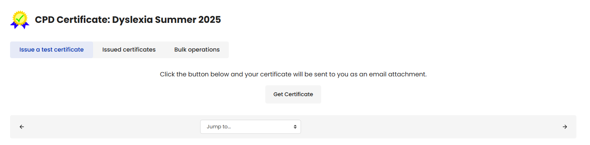Click the Get Certificate button
Viewport: 590px width, 145px height.
[x=293, y=94]
